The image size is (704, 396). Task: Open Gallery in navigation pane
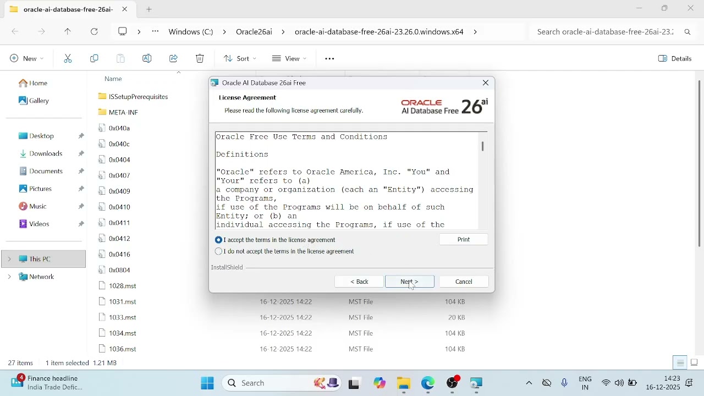pos(35,101)
